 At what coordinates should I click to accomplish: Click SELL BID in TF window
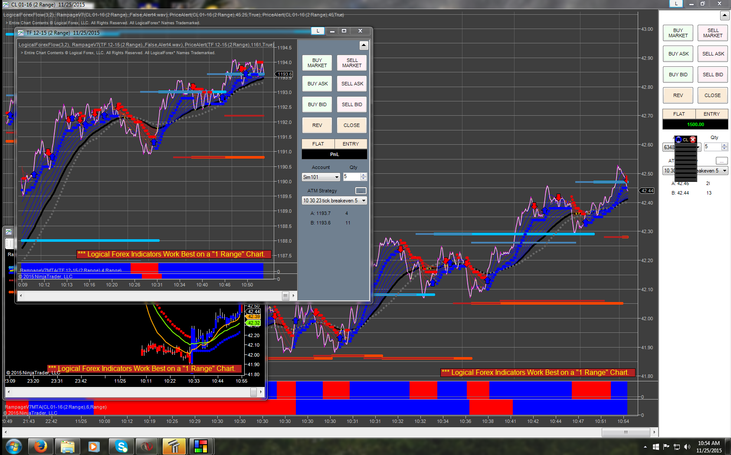tap(352, 104)
